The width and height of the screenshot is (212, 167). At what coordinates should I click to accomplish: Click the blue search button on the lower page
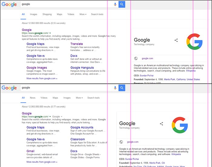pos(122,88)
